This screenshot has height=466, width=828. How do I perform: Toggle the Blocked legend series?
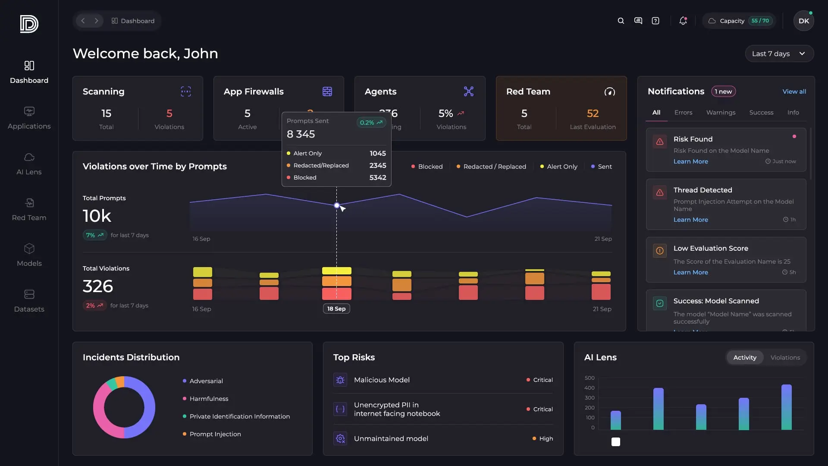point(427,167)
